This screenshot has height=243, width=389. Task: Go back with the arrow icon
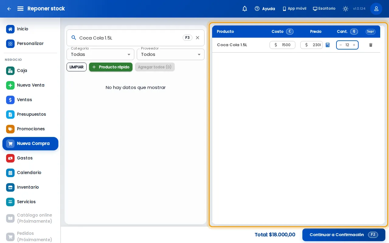click(x=9, y=9)
